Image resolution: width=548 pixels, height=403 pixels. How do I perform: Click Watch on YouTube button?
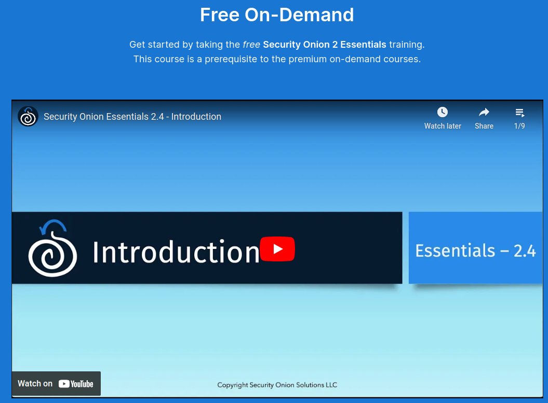point(56,383)
